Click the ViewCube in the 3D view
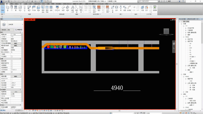Screen dimensions: 203x114 (x=166, y=31)
